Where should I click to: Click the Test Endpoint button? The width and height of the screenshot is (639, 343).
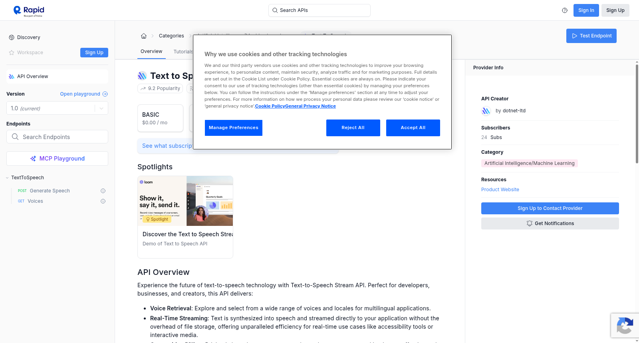click(x=591, y=36)
